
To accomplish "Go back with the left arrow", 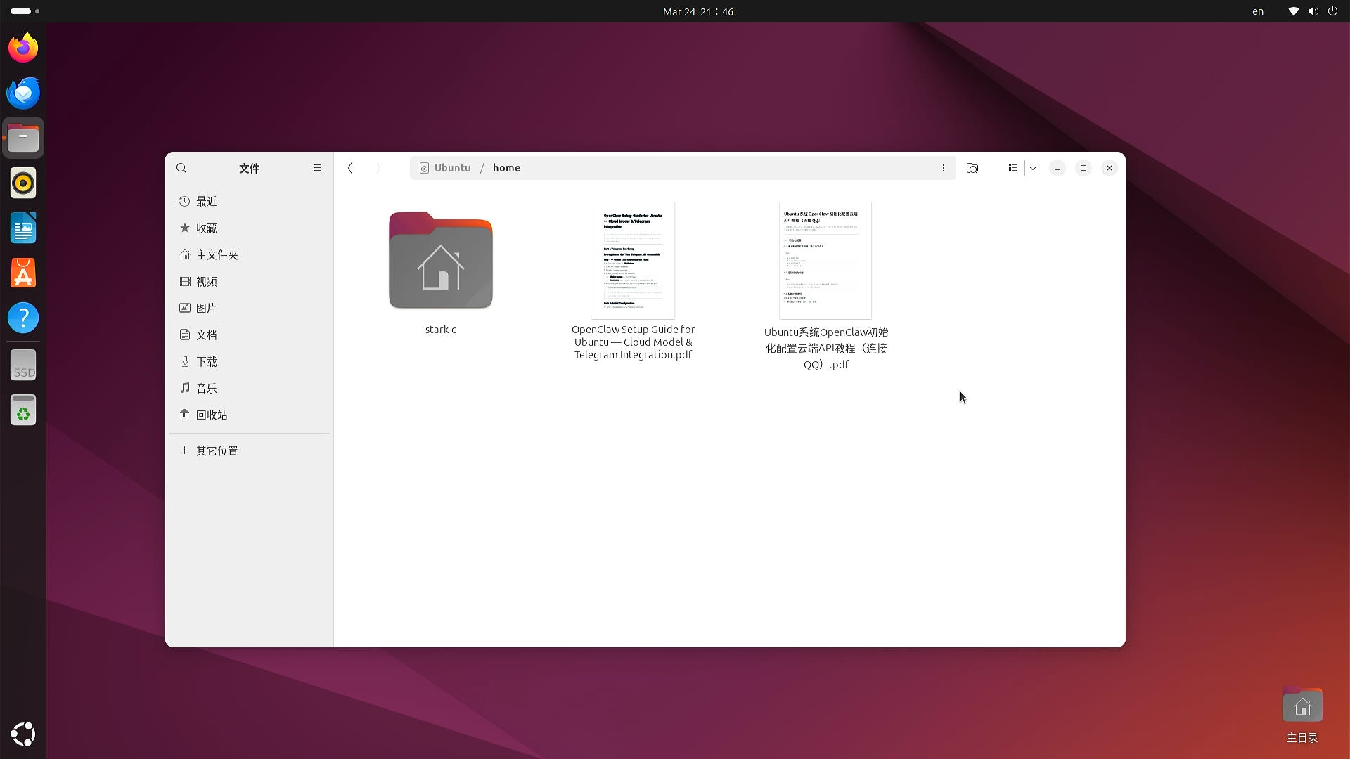I will click(350, 168).
